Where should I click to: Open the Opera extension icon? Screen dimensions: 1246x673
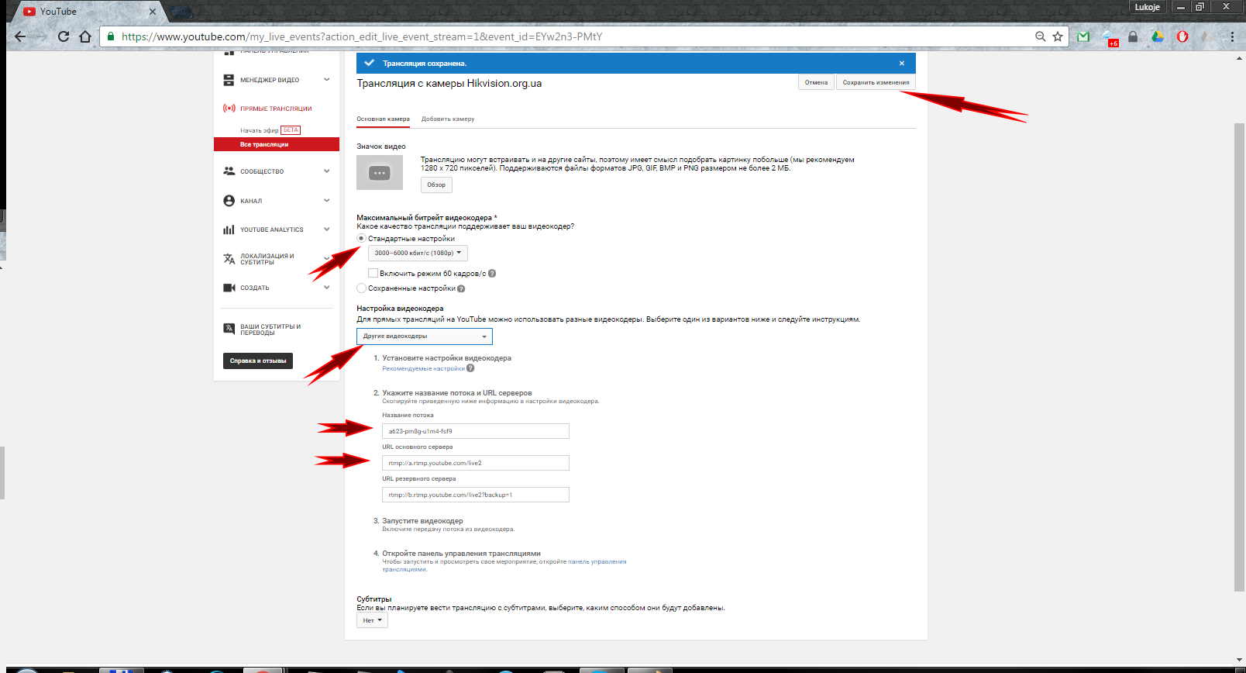coord(1182,36)
